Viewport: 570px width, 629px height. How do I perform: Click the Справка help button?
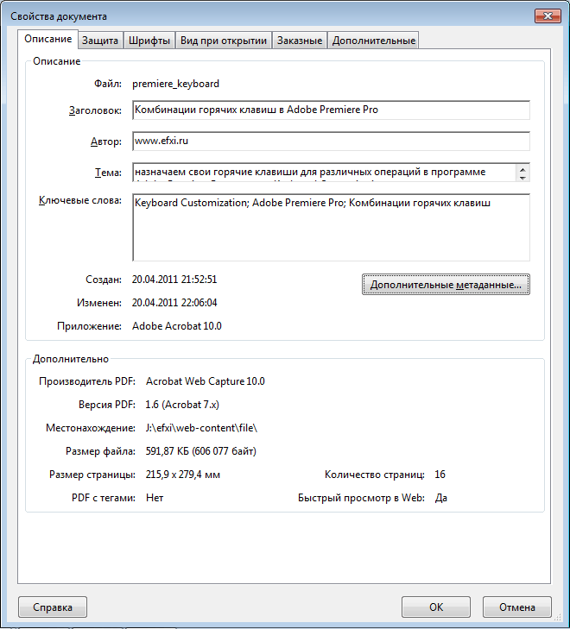click(x=53, y=607)
